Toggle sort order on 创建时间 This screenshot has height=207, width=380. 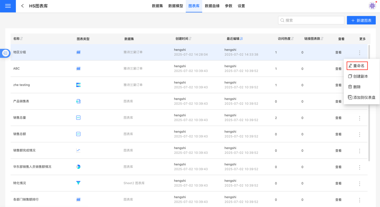pos(190,39)
